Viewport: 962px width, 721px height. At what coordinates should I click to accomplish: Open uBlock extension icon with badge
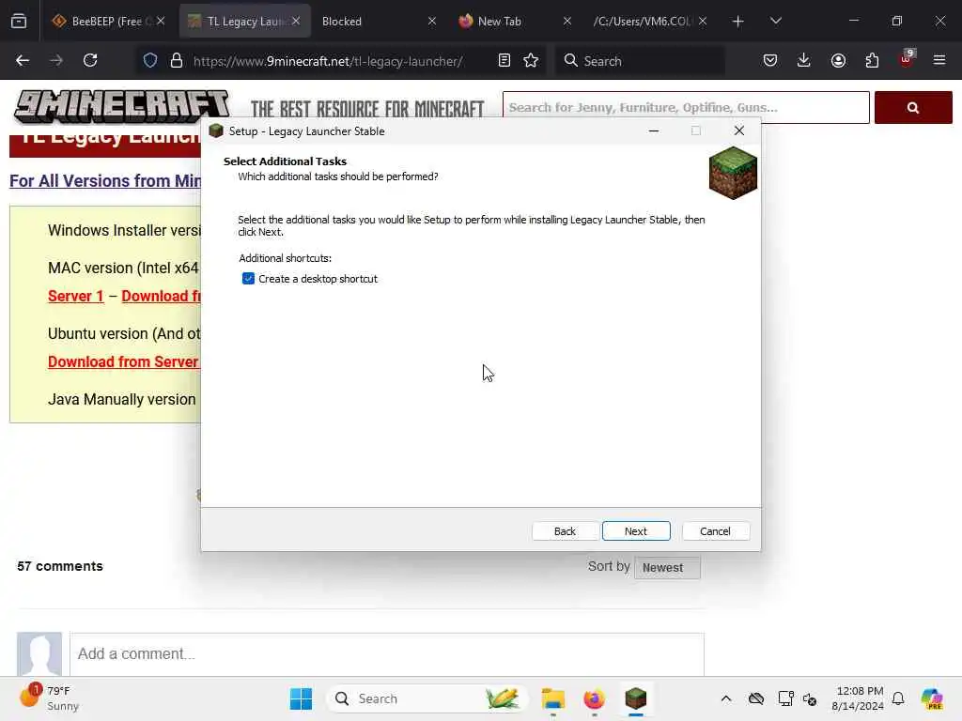tap(906, 59)
